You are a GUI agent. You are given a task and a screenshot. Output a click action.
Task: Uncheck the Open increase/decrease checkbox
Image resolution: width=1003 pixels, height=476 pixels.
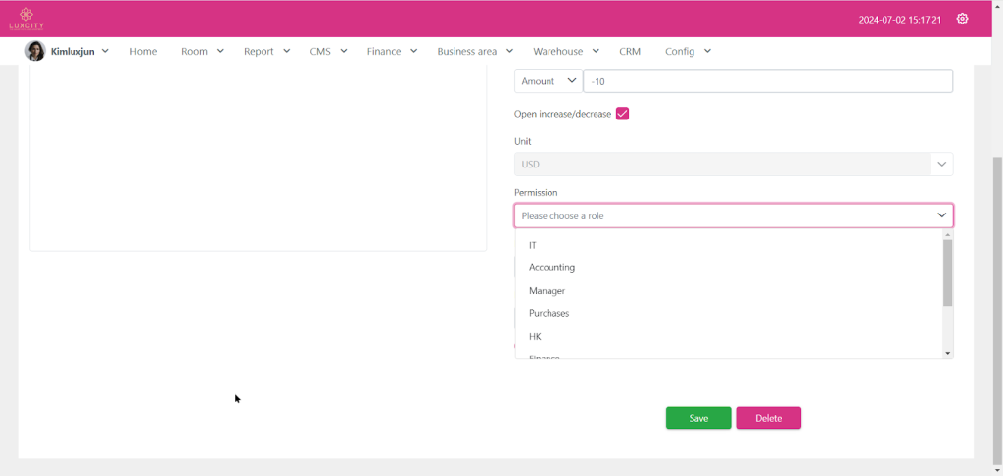coord(622,114)
